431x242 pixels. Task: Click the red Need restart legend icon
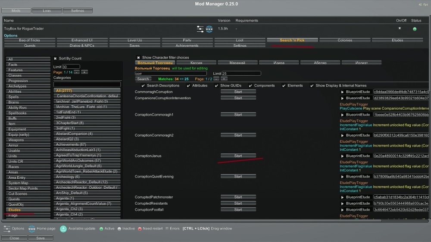pos(140,229)
